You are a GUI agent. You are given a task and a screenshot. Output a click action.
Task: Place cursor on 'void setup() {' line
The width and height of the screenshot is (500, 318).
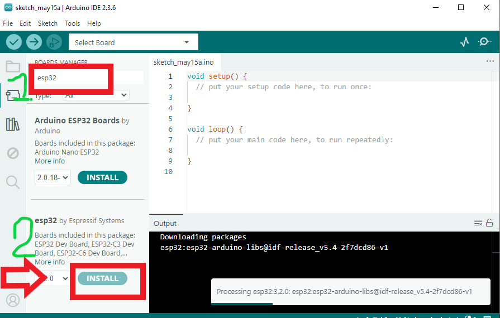point(217,76)
